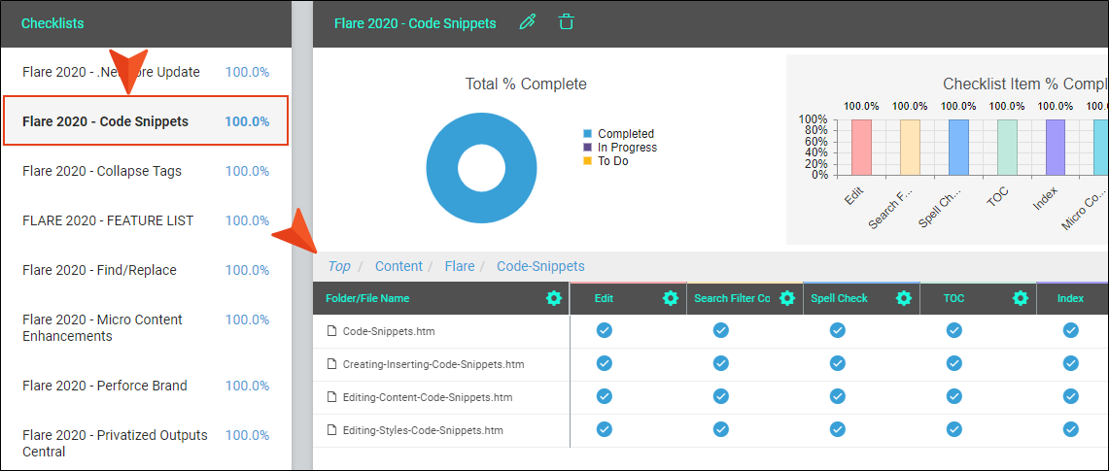Click the Flare 2020 - Code Snippets title
The image size is (1109, 471).
[415, 23]
